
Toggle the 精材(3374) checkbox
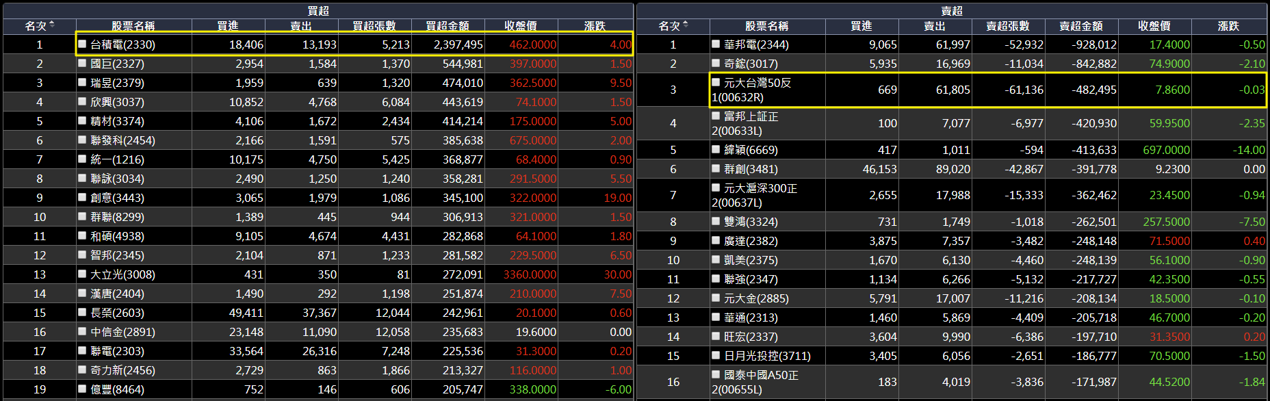coord(83,120)
